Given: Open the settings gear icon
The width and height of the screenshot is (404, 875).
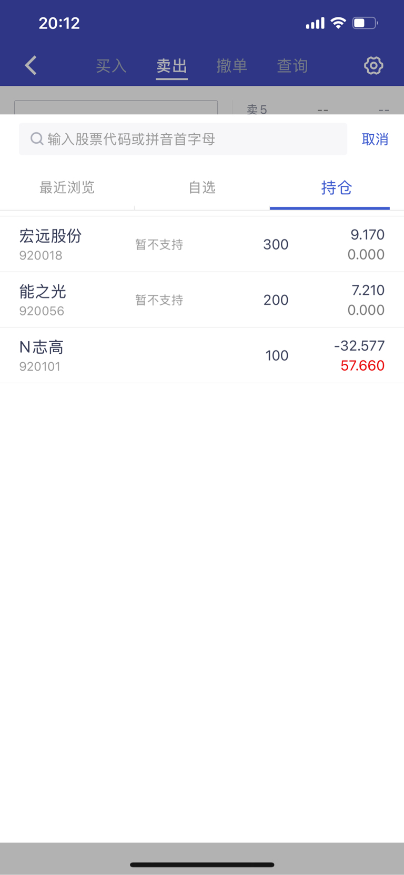Looking at the screenshot, I should click(x=373, y=66).
